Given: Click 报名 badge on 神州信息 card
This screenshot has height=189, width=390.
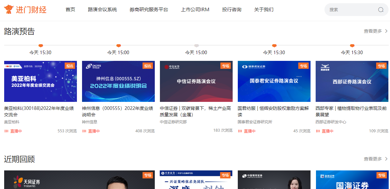Looking at the screenshot, I should (x=148, y=66).
